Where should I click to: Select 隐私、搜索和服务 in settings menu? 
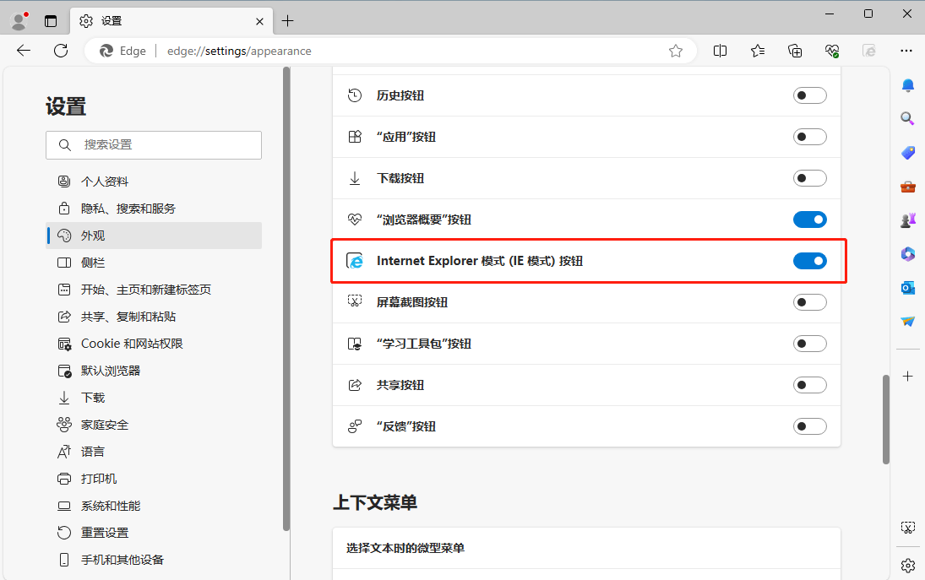[x=128, y=209]
